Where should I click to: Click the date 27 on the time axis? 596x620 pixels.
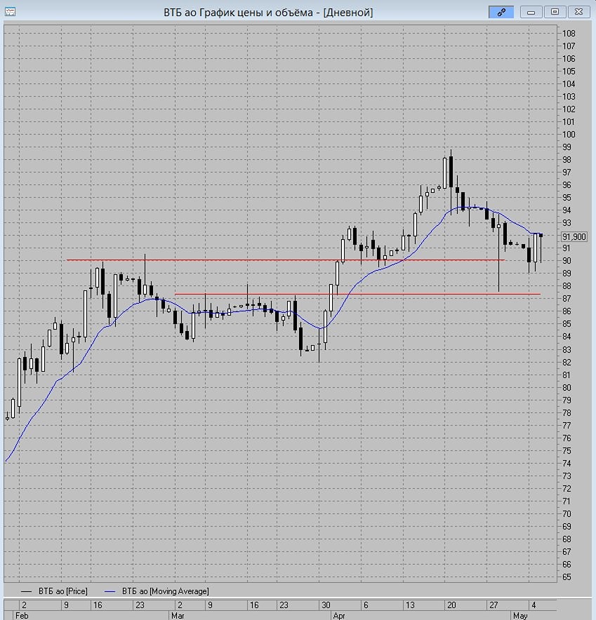tap(494, 605)
